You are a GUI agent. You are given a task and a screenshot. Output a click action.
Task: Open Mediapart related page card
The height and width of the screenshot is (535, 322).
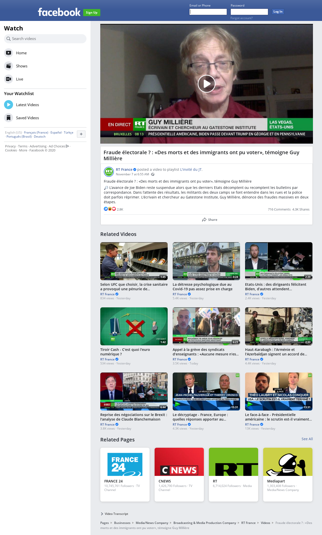[x=288, y=475]
